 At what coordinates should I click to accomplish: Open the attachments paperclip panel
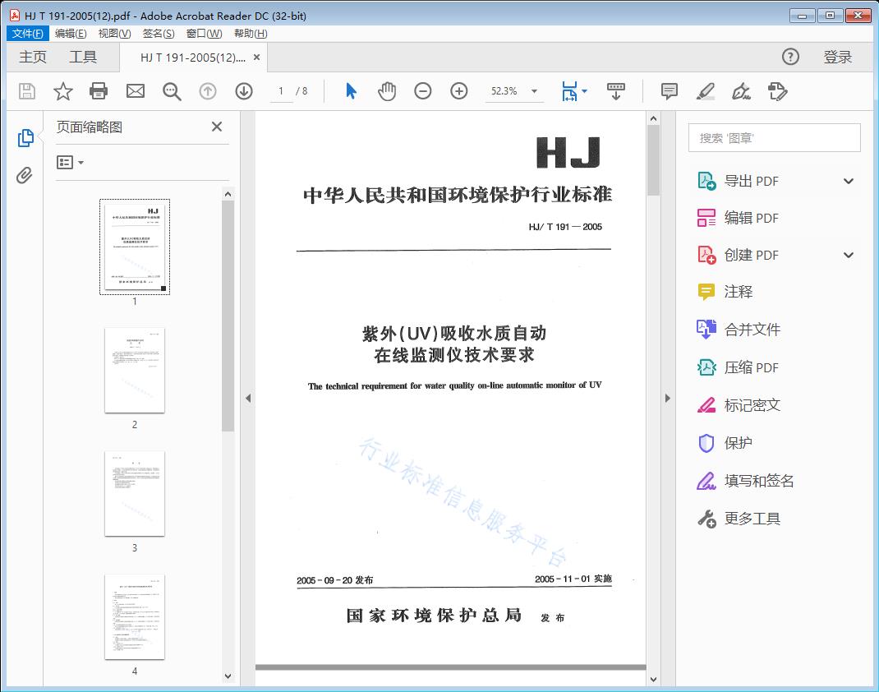coord(25,175)
